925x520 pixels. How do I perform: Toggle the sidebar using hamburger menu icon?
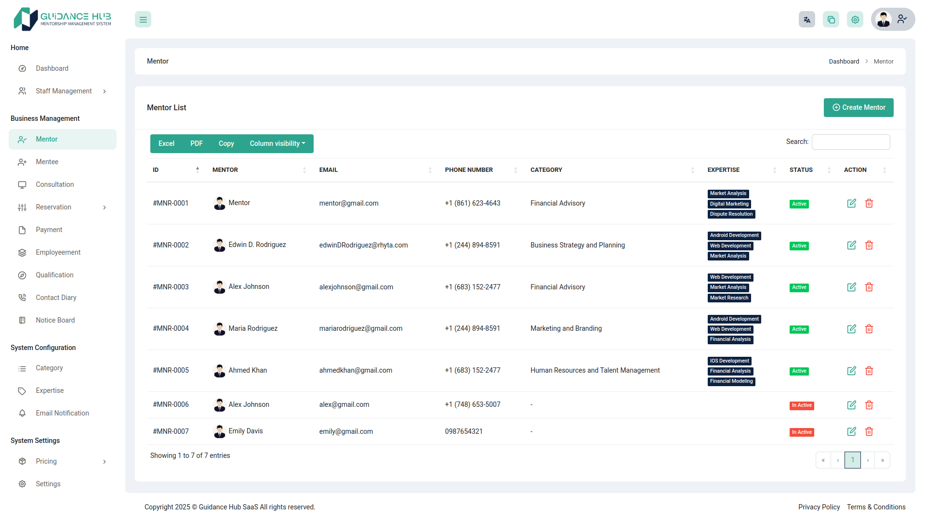tap(143, 19)
